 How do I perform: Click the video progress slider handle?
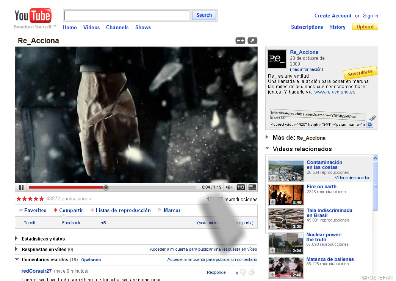tap(106, 187)
